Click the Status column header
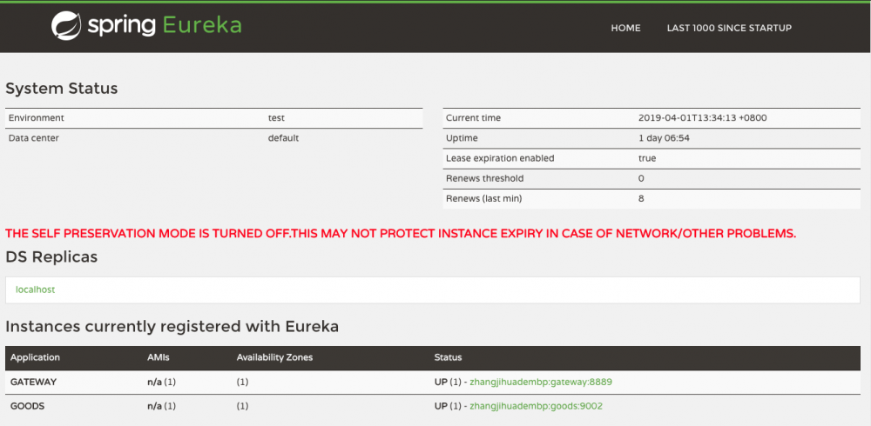 pos(448,357)
